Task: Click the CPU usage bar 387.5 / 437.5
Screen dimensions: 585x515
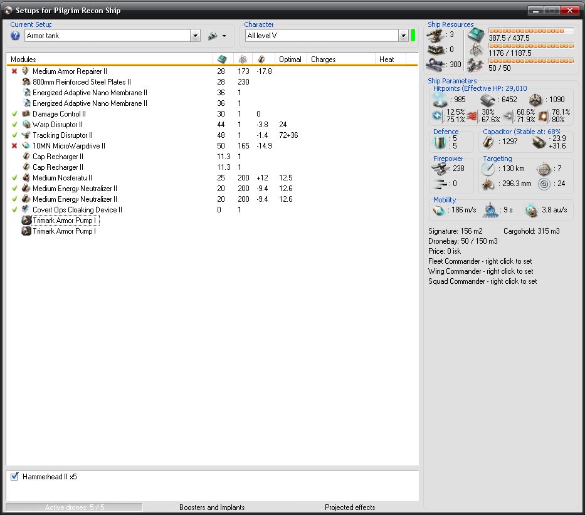Action: (531, 31)
